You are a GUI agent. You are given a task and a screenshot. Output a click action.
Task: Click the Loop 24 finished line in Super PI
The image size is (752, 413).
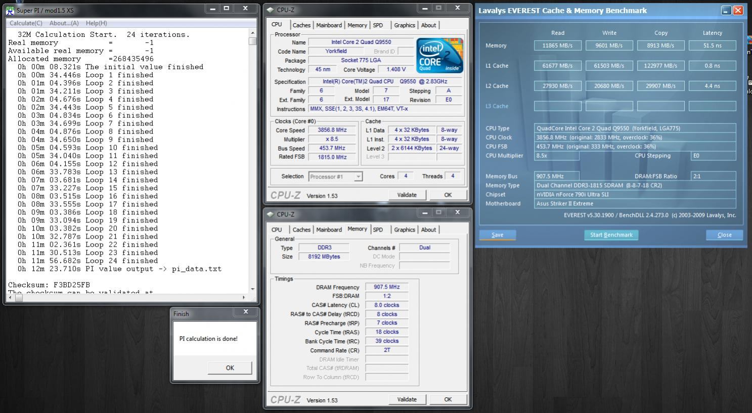click(88, 261)
